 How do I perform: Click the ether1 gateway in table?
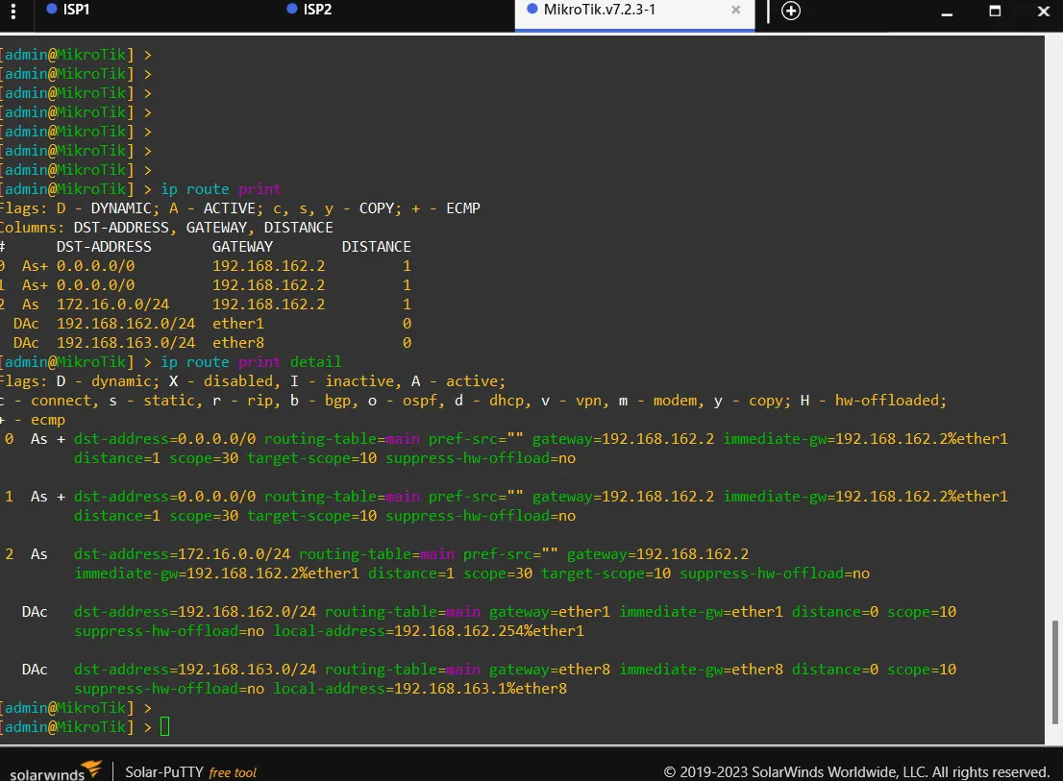pos(238,323)
